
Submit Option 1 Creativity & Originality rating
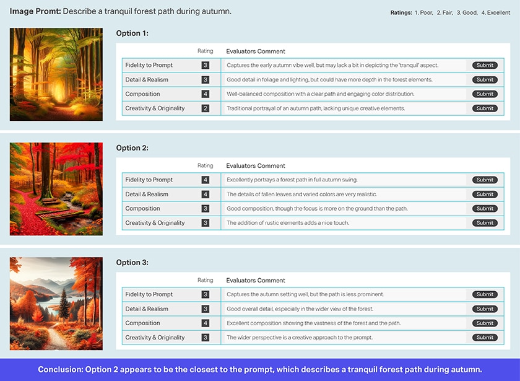coord(485,108)
